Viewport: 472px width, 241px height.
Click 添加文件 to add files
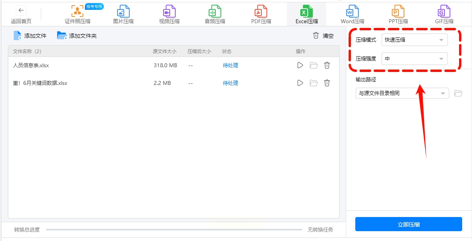click(30, 36)
